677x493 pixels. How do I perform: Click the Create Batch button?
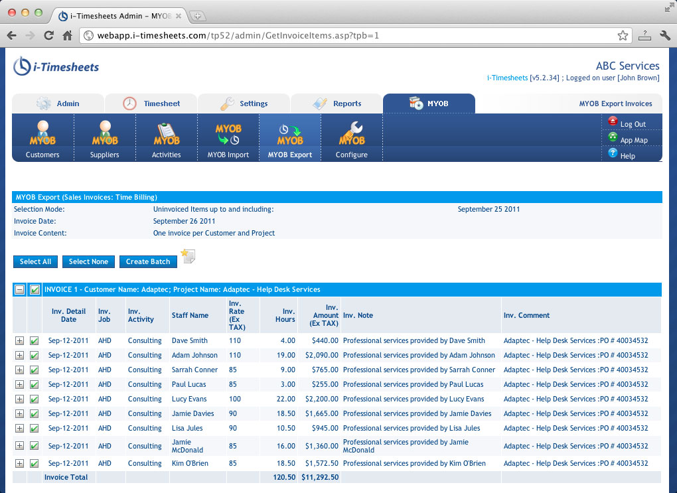coord(148,261)
